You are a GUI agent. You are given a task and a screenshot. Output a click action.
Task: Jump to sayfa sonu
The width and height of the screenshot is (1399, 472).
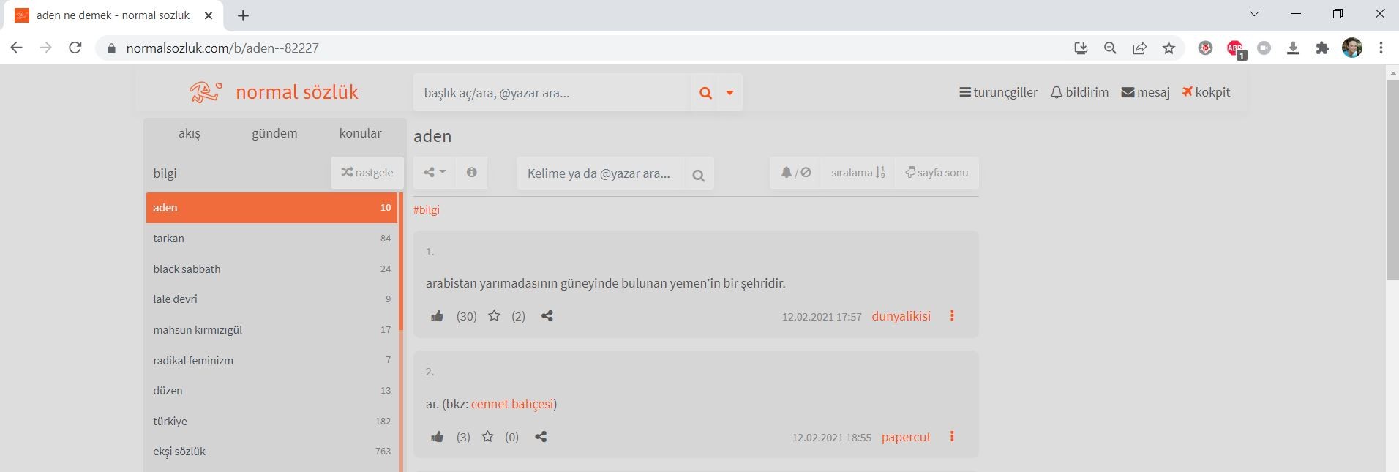point(937,173)
